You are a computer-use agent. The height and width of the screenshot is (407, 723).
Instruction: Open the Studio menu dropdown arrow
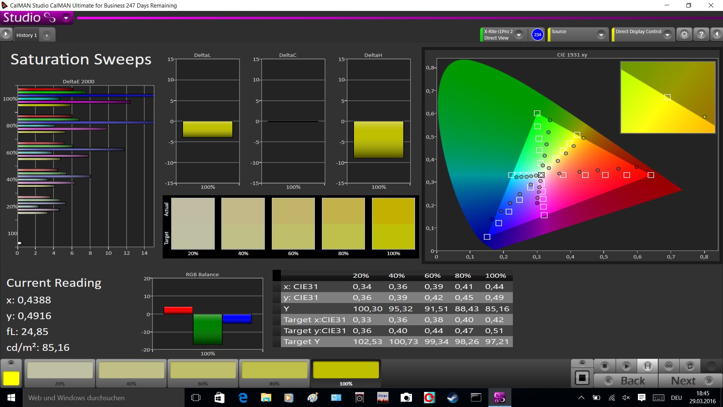66,18
